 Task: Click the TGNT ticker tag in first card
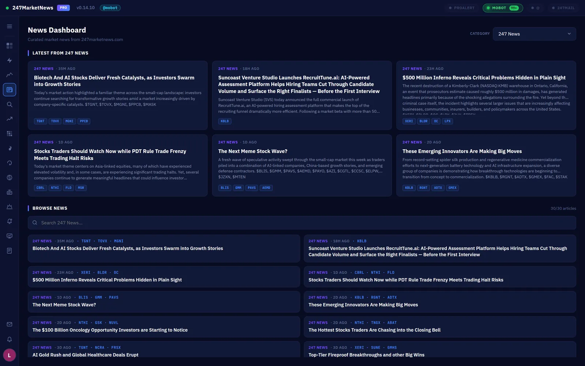point(41,121)
